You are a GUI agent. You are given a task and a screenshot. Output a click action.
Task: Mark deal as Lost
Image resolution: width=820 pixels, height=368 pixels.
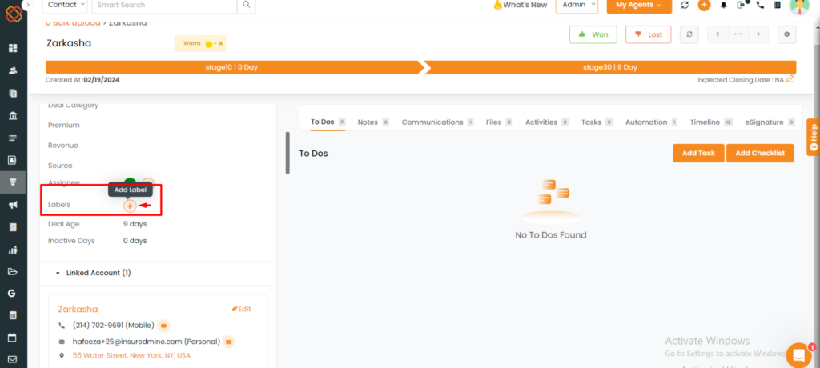[x=649, y=34]
